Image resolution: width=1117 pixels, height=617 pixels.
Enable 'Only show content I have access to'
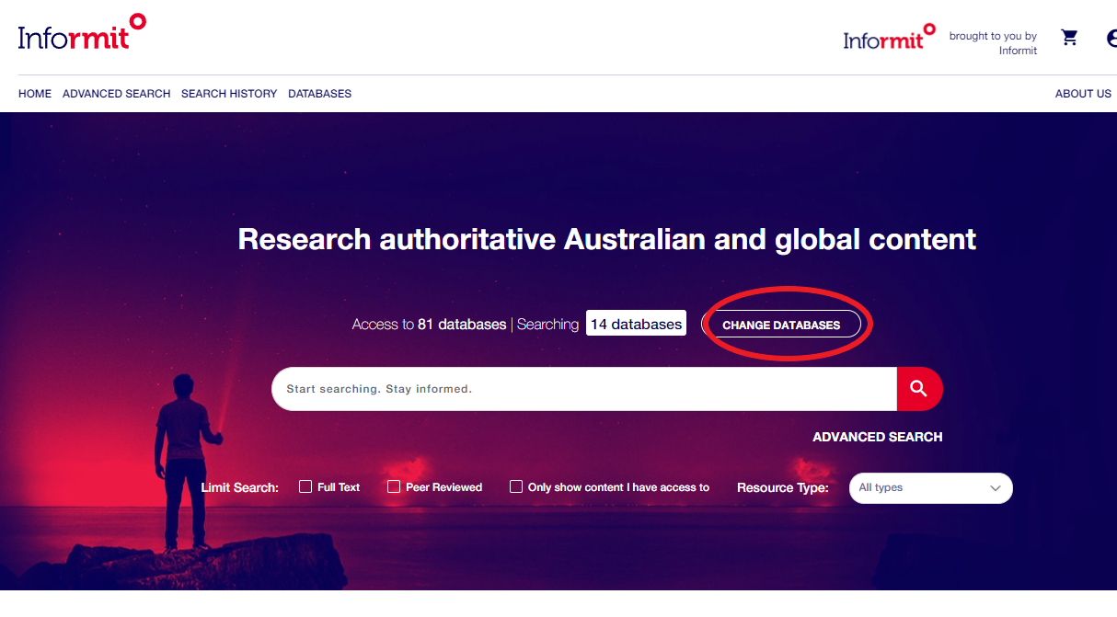click(516, 486)
